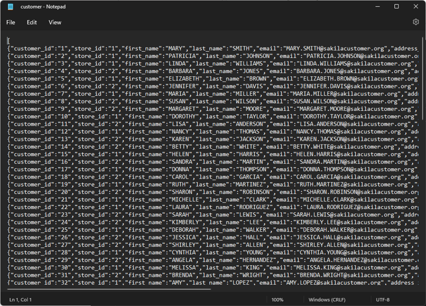The width and height of the screenshot is (426, 306).
Task: Open the View menu
Action: pyautogui.click(x=55, y=22)
